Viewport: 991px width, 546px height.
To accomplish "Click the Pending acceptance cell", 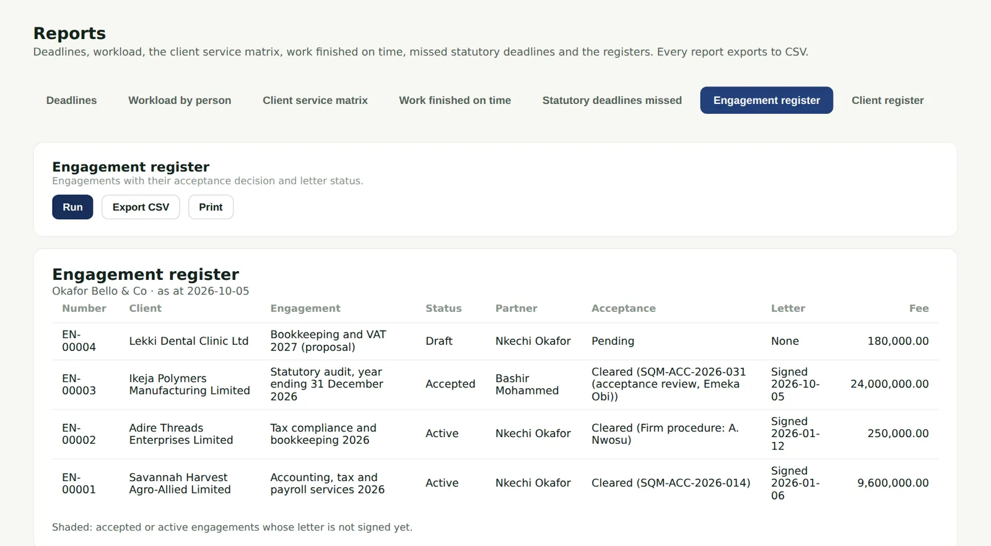I will coord(613,341).
